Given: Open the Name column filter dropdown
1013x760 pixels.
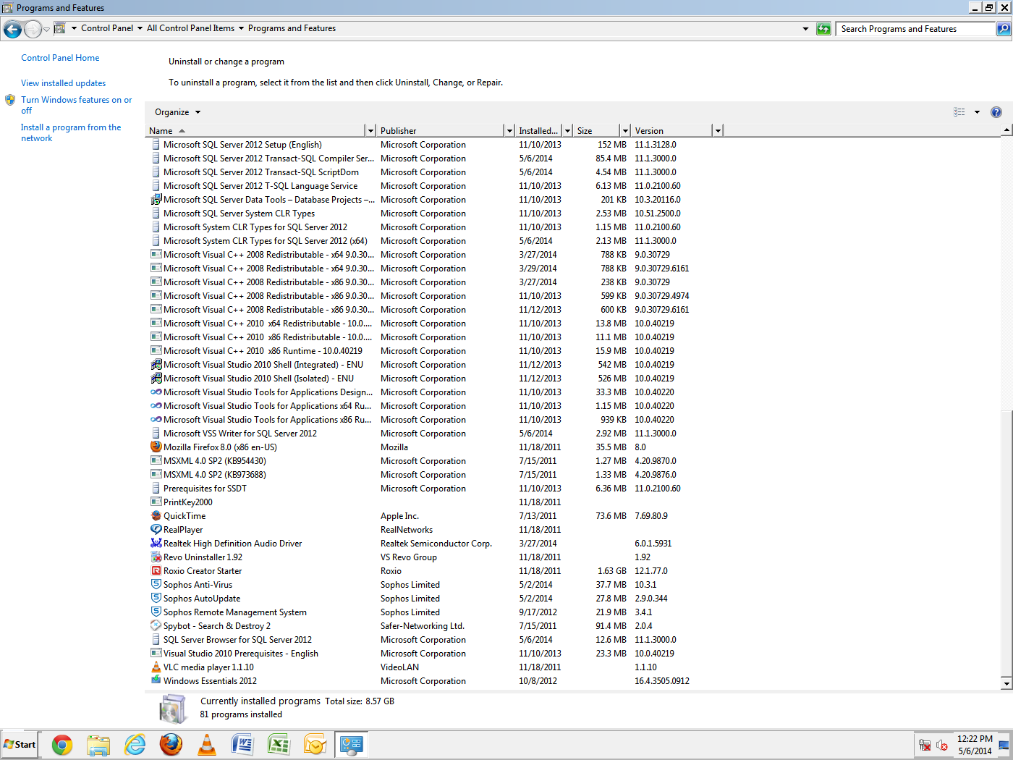Looking at the screenshot, I should pos(370,131).
